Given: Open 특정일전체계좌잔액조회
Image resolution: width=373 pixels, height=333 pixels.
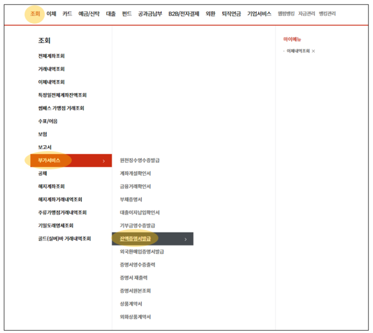Looking at the screenshot, I should tap(62, 95).
